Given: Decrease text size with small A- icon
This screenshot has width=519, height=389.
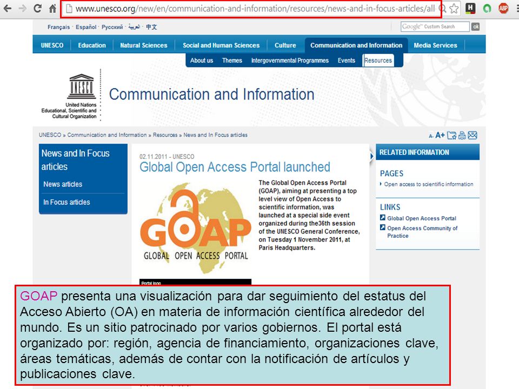Looking at the screenshot, I should [x=431, y=136].
